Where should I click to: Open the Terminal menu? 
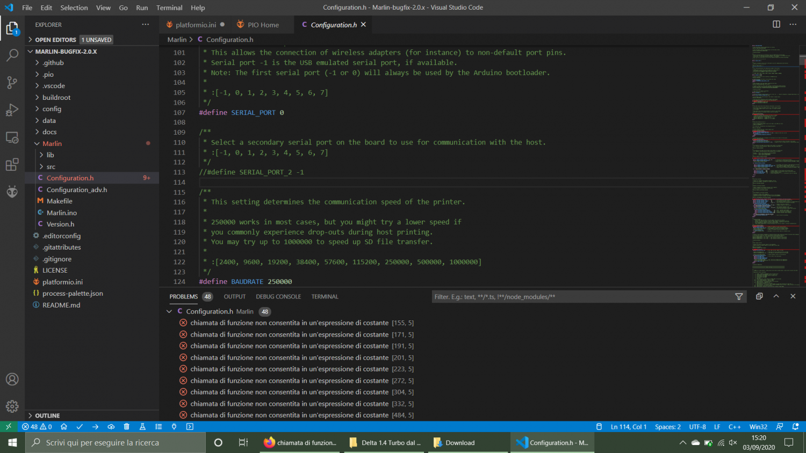click(x=169, y=8)
